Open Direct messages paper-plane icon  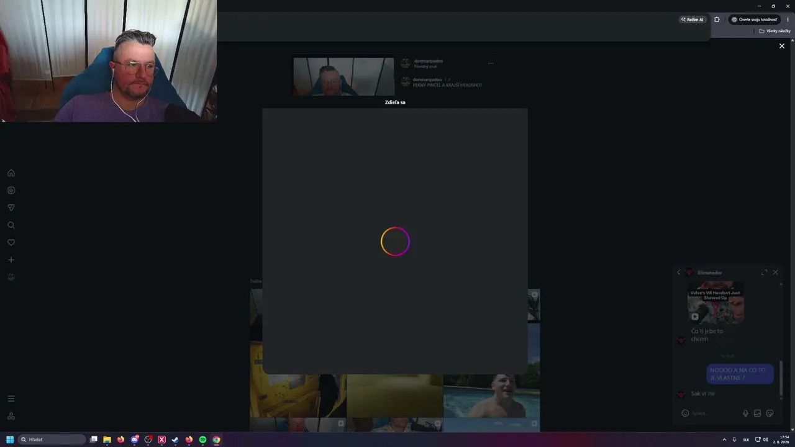pyautogui.click(x=11, y=208)
